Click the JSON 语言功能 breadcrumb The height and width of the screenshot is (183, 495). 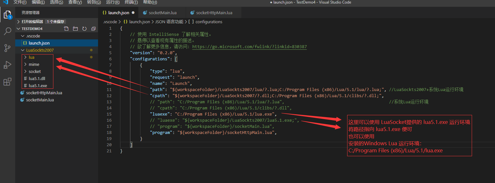tap(169, 22)
